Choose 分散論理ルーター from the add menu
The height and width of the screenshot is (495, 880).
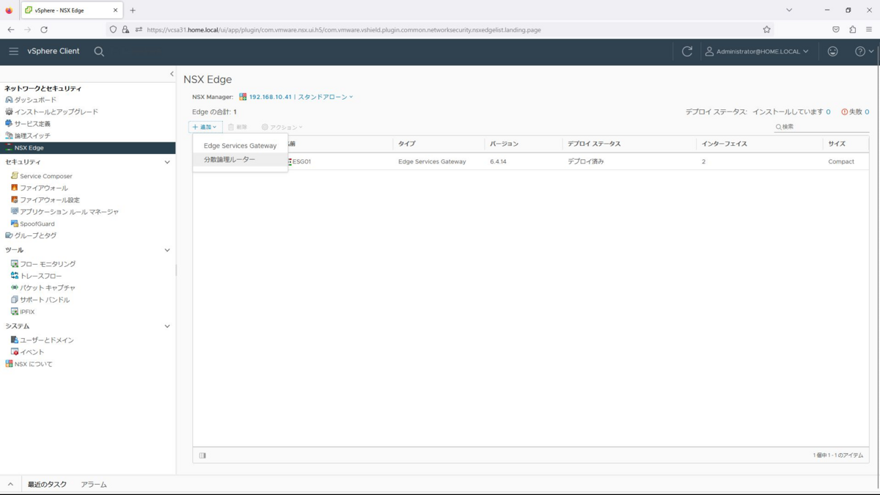(240, 159)
